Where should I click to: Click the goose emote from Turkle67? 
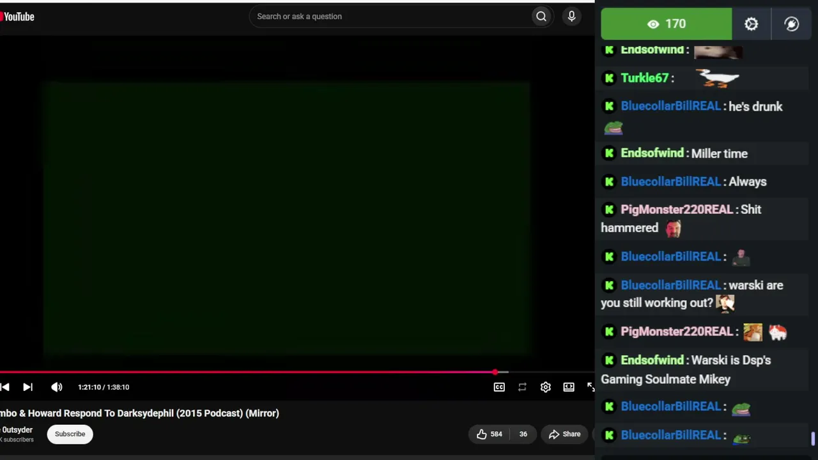point(717,78)
